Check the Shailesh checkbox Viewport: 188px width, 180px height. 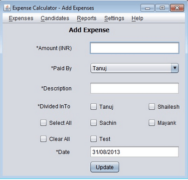(152, 107)
